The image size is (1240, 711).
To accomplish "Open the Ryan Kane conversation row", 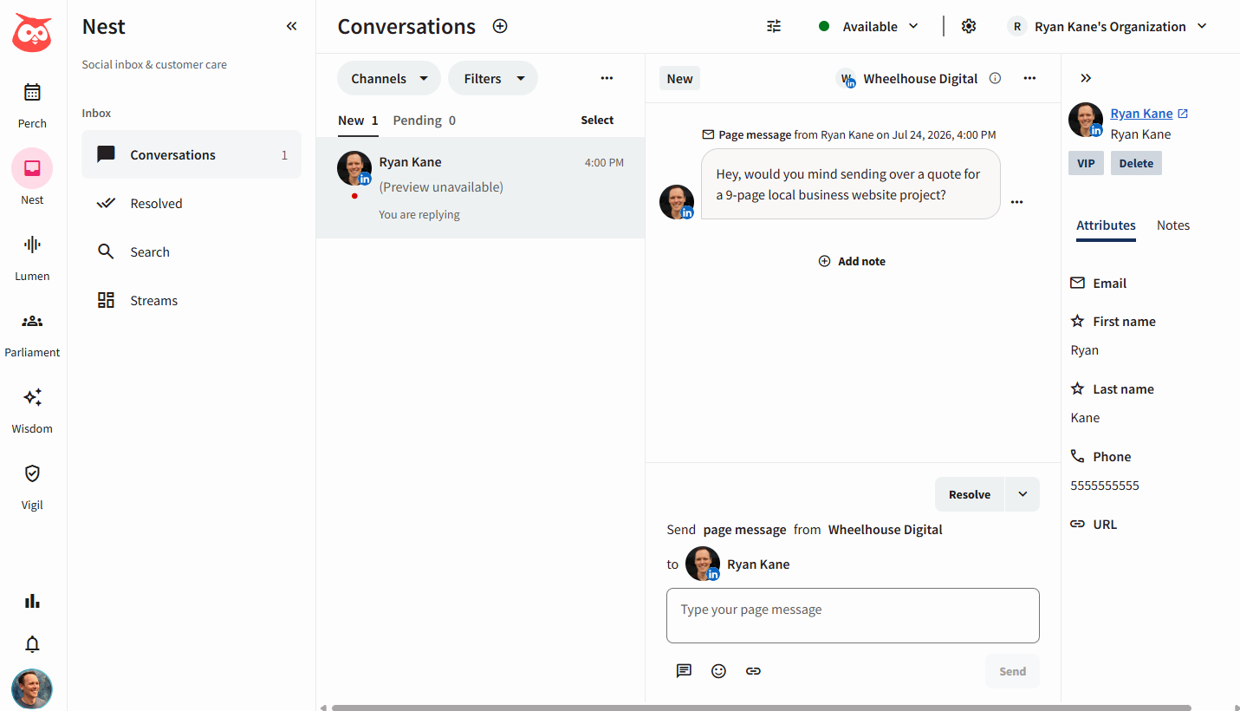I will 480,187.
